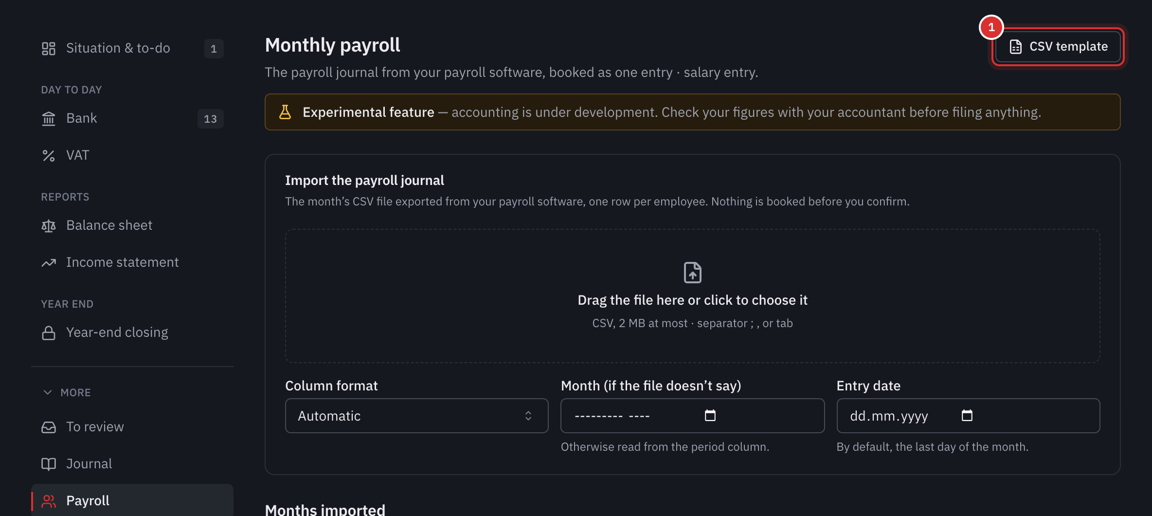Focus the Month input field

(x=693, y=416)
